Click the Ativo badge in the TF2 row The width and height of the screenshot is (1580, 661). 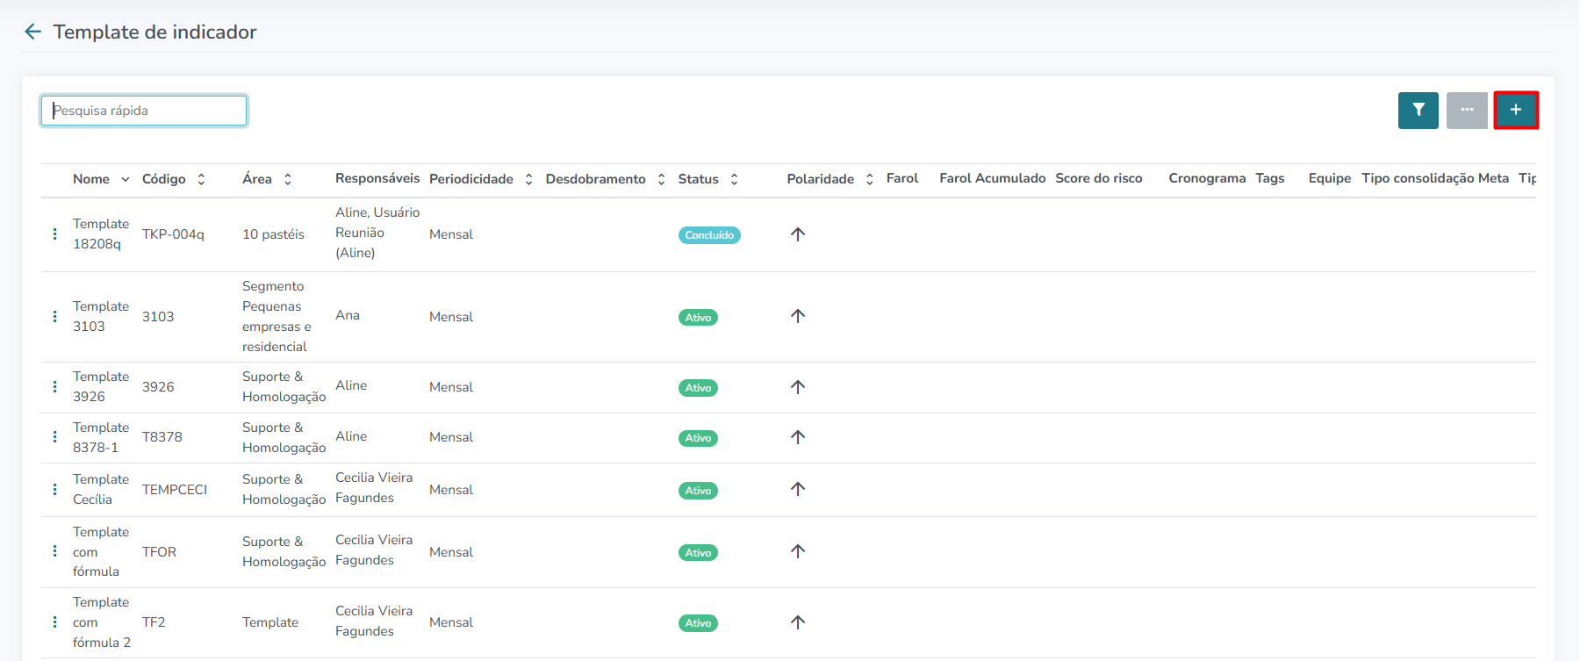coord(698,623)
